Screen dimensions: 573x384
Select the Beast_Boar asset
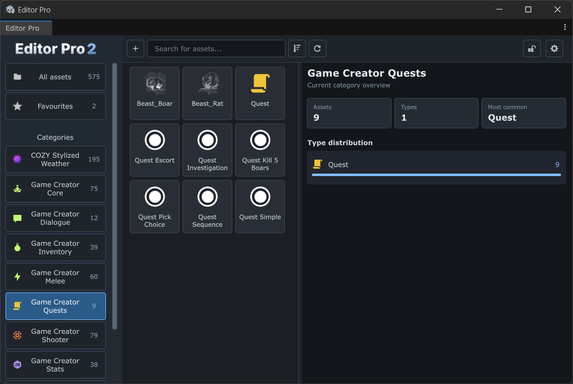click(155, 93)
